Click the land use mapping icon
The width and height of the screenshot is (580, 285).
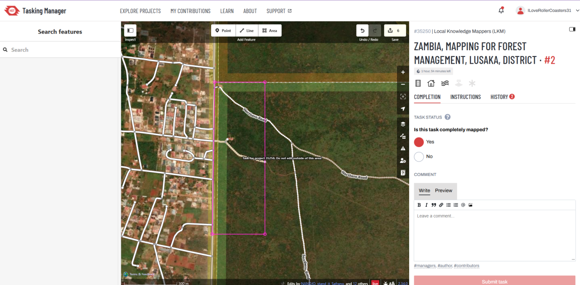point(459,83)
